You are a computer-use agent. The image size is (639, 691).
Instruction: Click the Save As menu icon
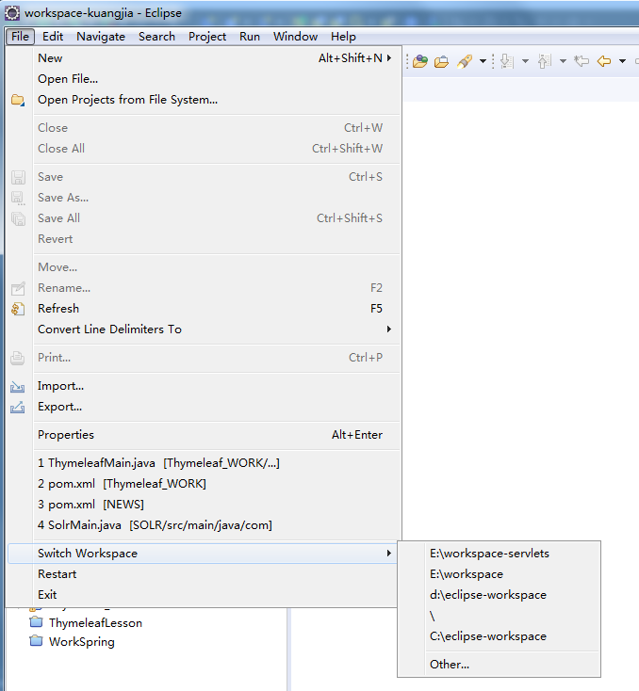tap(18, 198)
